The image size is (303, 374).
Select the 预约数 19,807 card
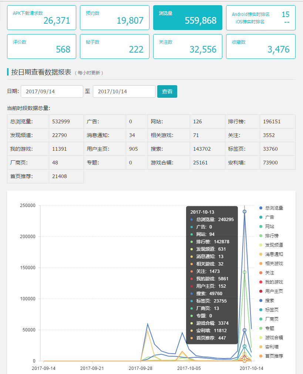(115, 18)
